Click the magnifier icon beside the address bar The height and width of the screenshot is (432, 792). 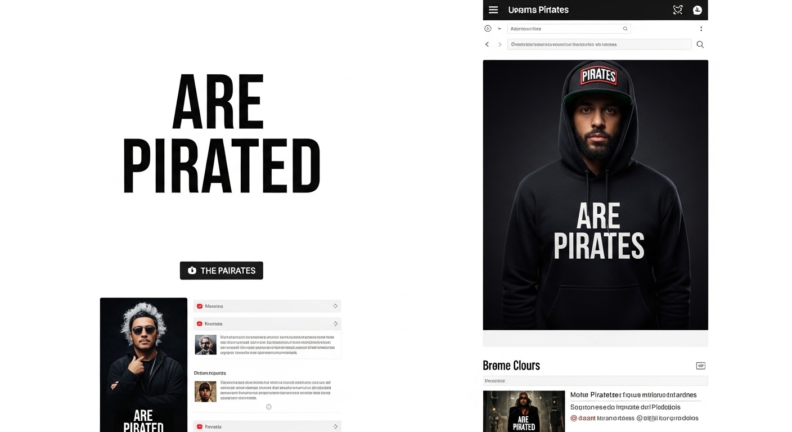pos(700,44)
